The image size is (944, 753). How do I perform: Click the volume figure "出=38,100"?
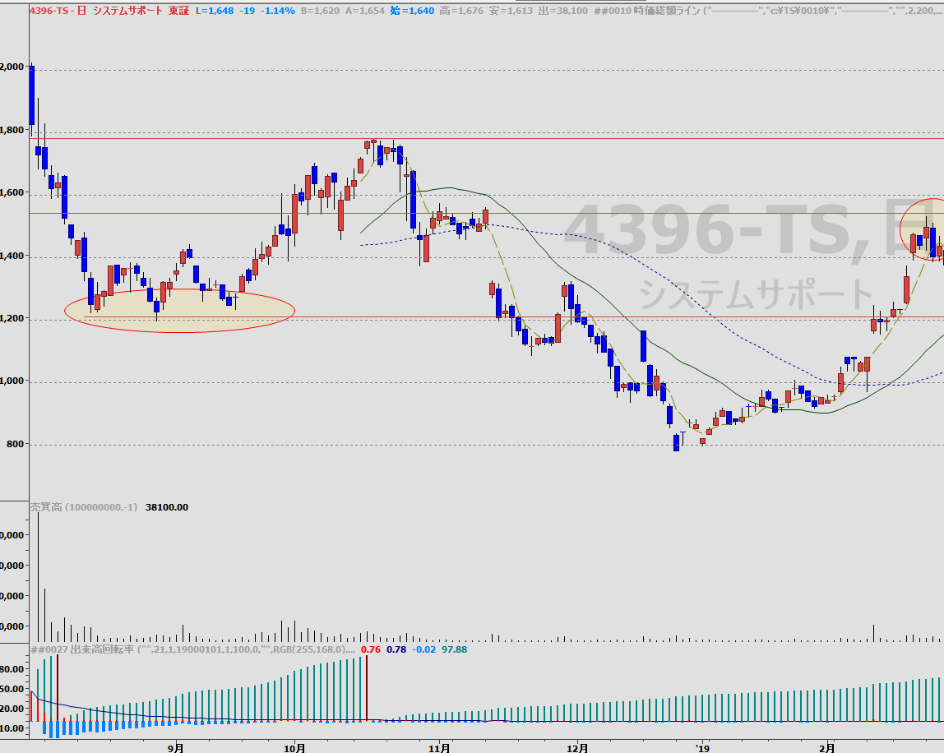563,11
